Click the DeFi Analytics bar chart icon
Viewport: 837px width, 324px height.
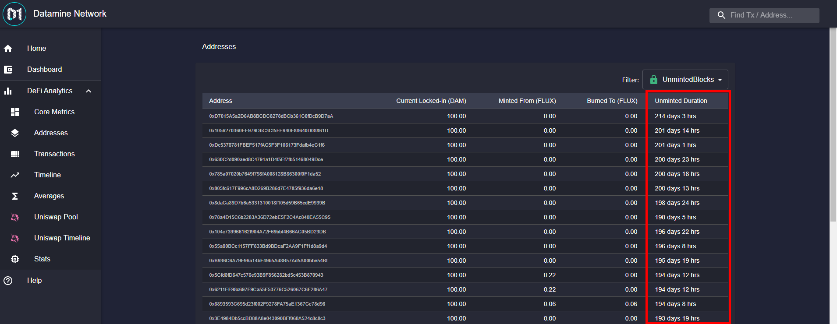[x=8, y=91]
